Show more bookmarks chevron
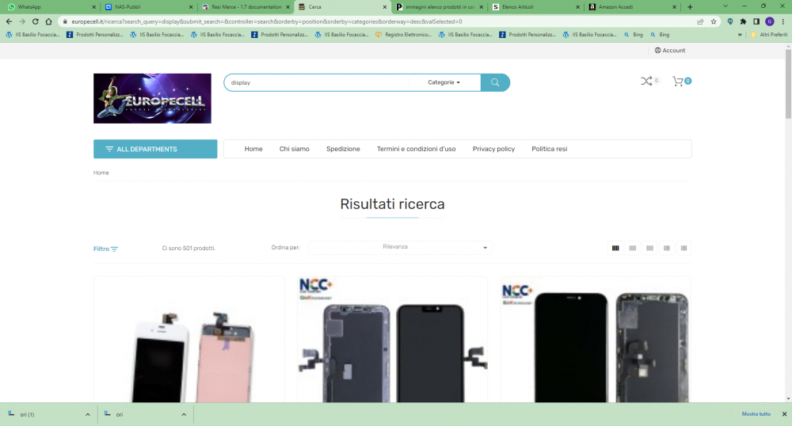792x426 pixels. tap(740, 35)
